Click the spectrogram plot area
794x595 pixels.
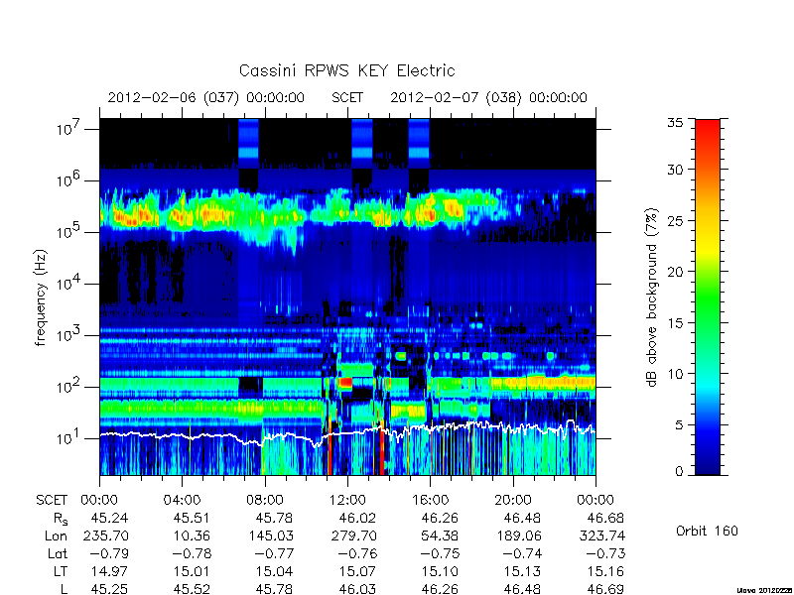point(347,297)
